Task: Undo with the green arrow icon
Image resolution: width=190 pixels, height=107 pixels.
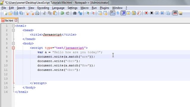Action: [62, 13]
